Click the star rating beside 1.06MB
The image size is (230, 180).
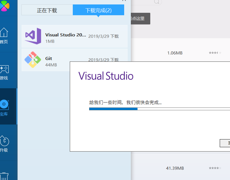tap(215, 53)
